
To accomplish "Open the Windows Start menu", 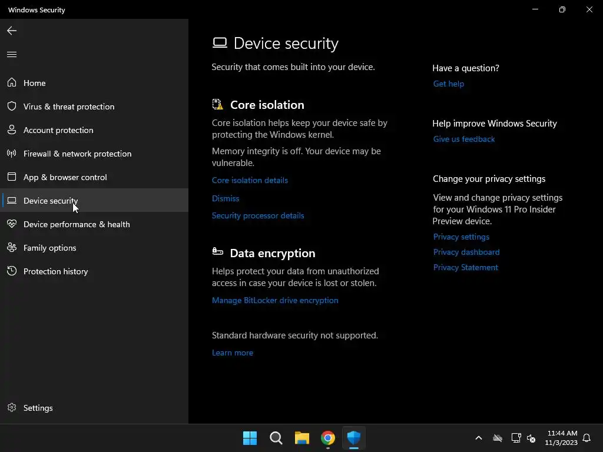I will (250, 438).
